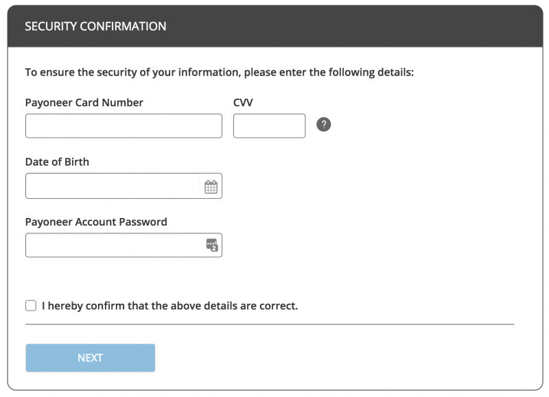This screenshot has width=549, height=397.
Task: Click the 'Payoneer Account Password' label
Action: coord(96,221)
